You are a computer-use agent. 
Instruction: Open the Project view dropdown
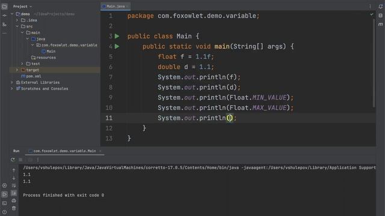tap(23, 7)
